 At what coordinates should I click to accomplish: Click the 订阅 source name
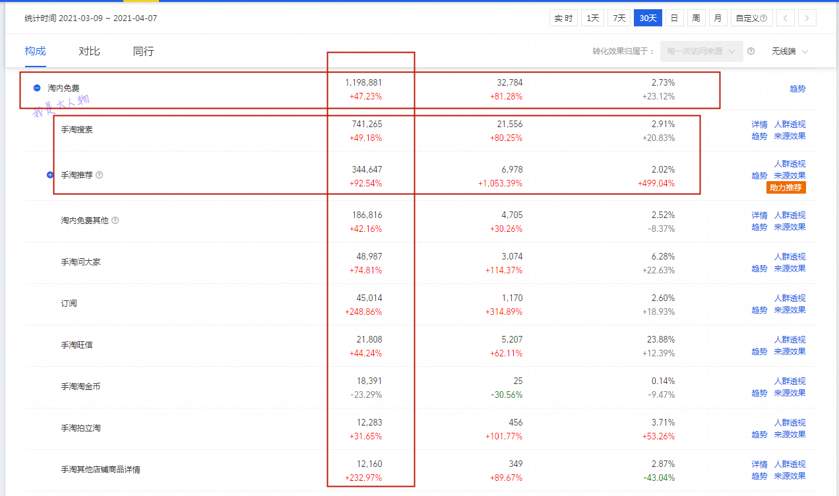click(69, 304)
